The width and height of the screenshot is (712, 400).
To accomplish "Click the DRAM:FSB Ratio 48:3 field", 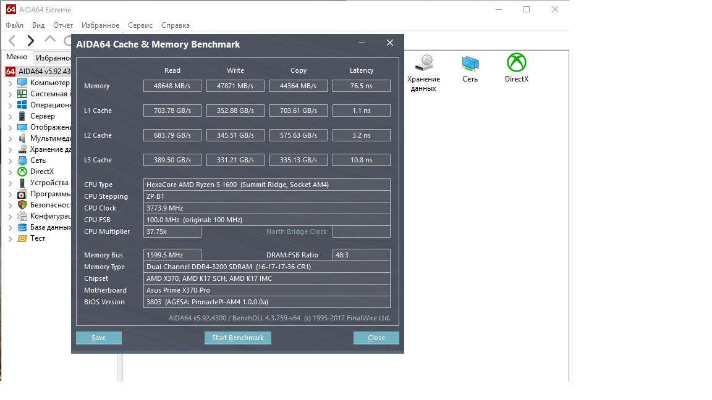I will click(362, 255).
